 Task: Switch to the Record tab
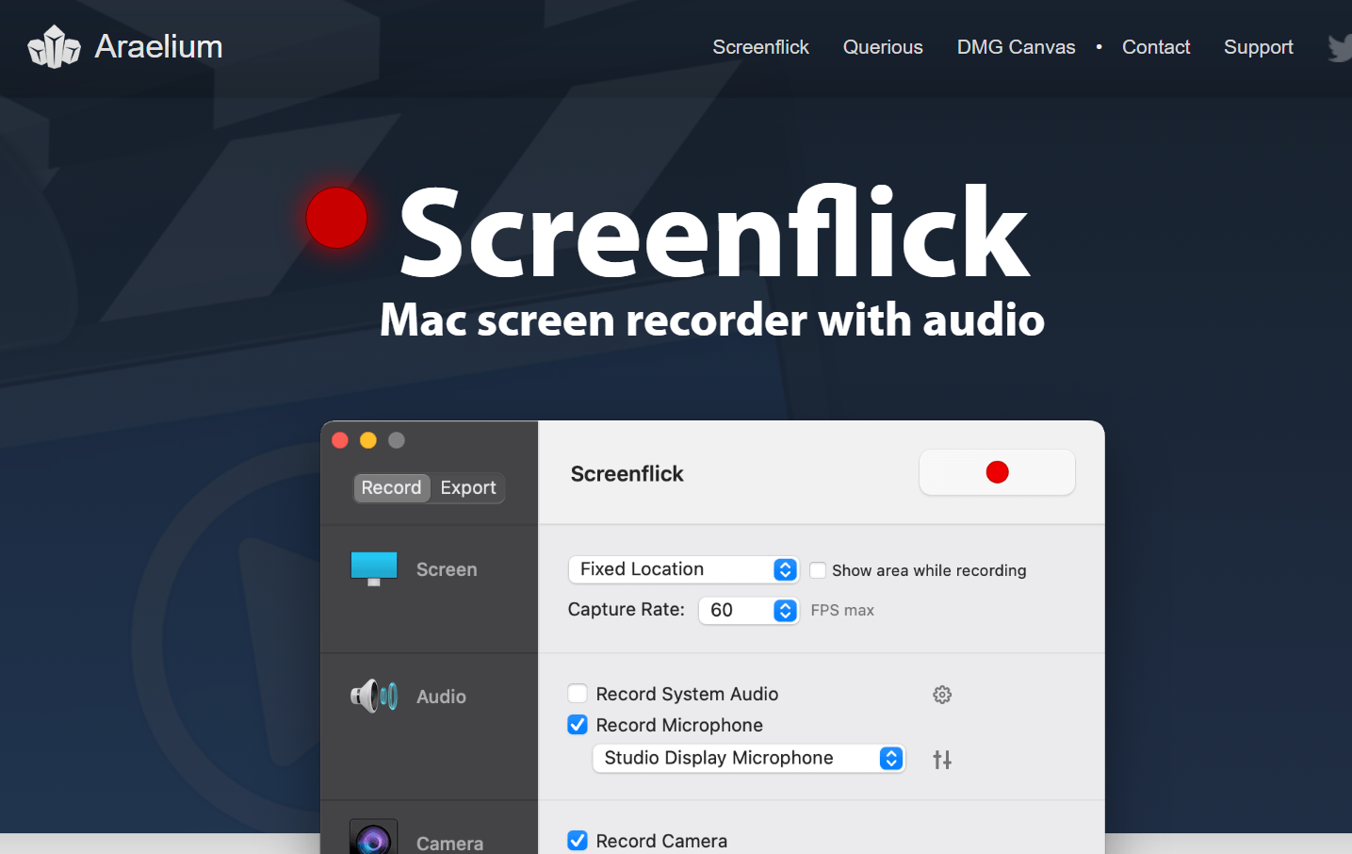pos(392,487)
